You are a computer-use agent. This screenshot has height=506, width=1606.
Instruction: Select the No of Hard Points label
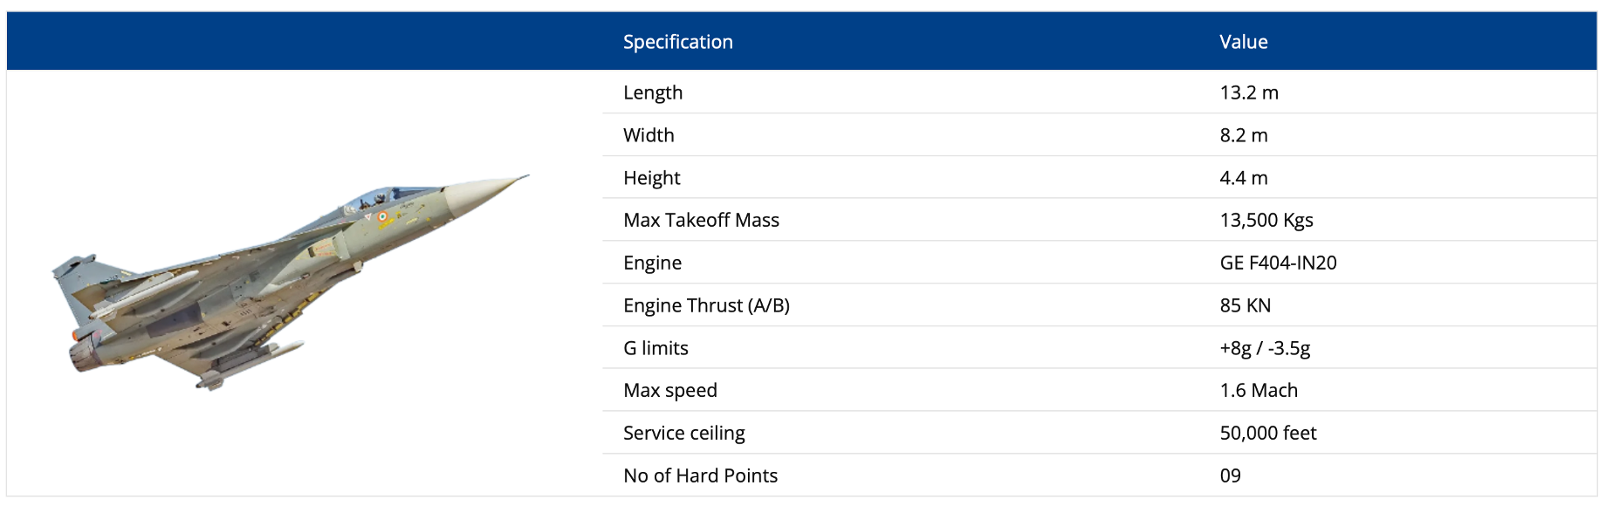(700, 475)
